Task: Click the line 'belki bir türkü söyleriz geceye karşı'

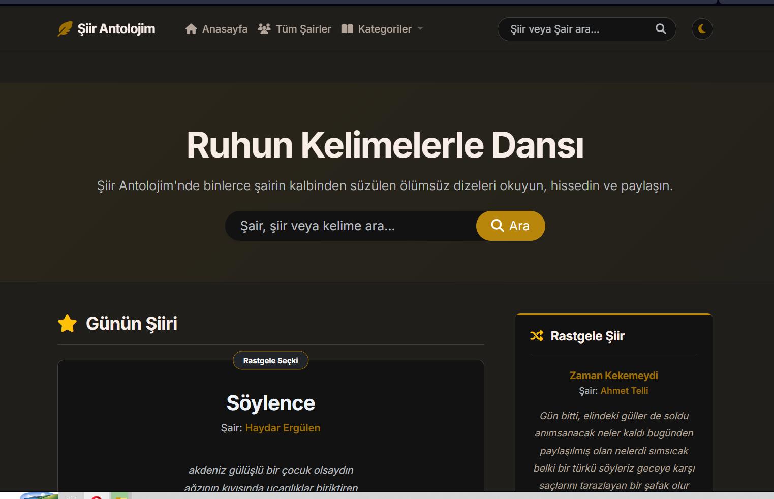Action: tap(614, 468)
